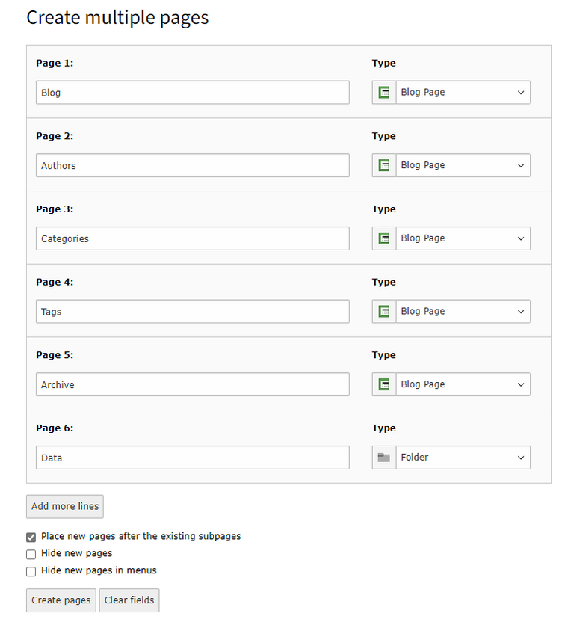Uncheck Place new pages after existing subpages
Image resolution: width=565 pixels, height=625 pixels.
(31, 537)
